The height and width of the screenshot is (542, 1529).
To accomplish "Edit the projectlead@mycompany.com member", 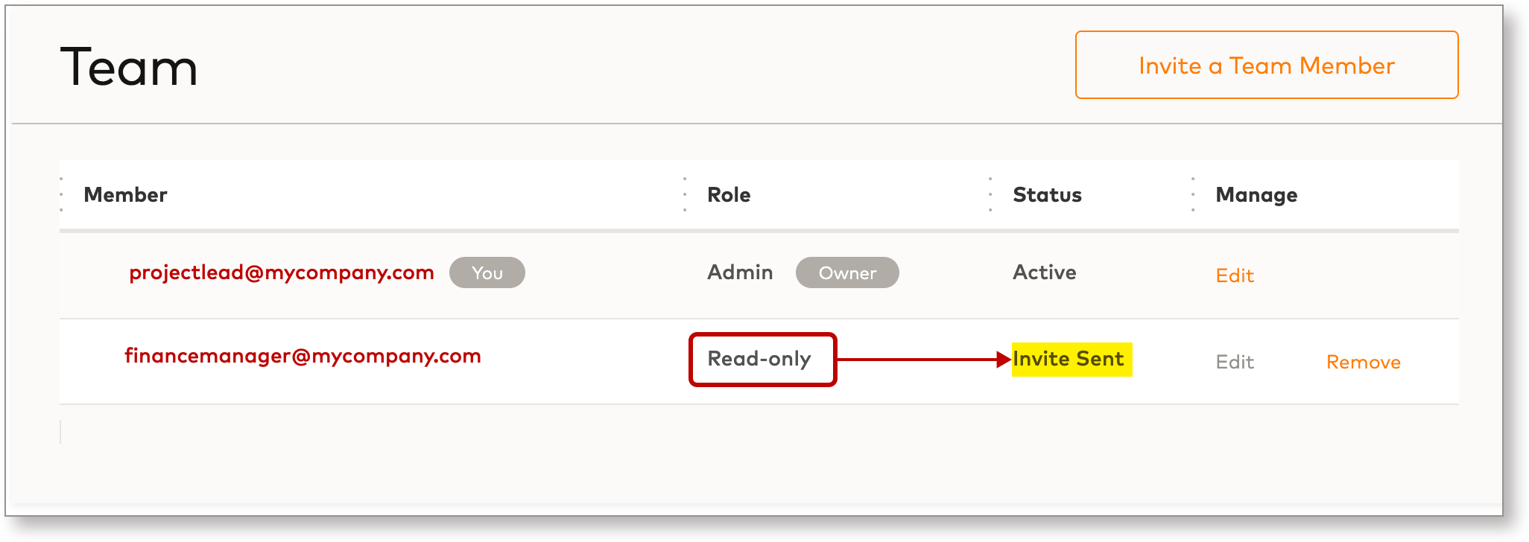I will coord(1234,275).
